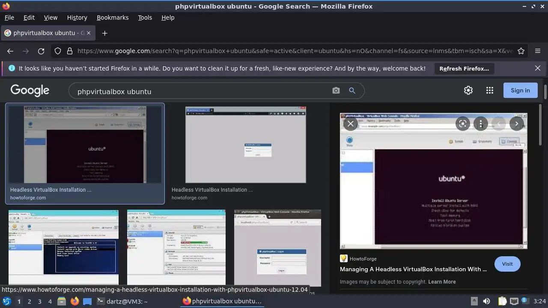Reload the current page

point(41,51)
